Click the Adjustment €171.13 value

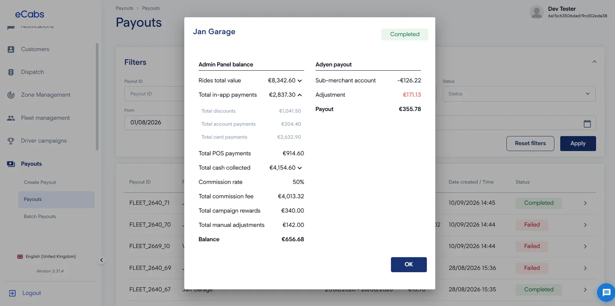tap(412, 95)
